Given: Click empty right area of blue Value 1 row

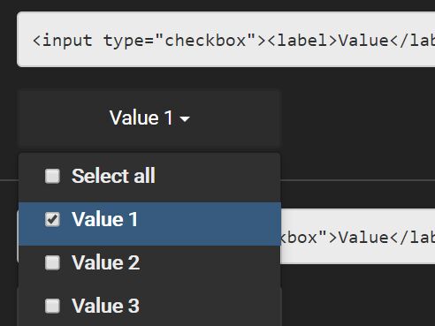Looking at the screenshot, I should (210, 224).
